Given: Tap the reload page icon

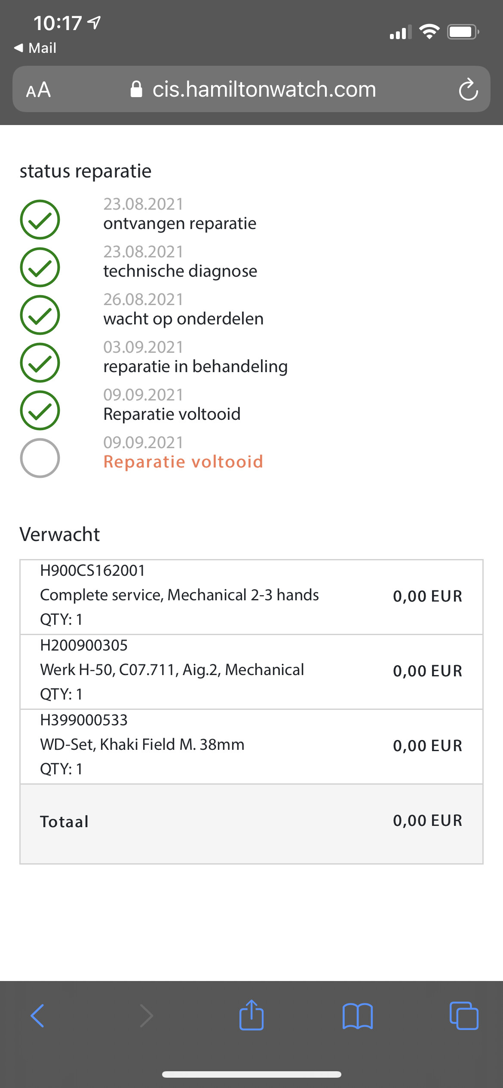Looking at the screenshot, I should [x=468, y=89].
